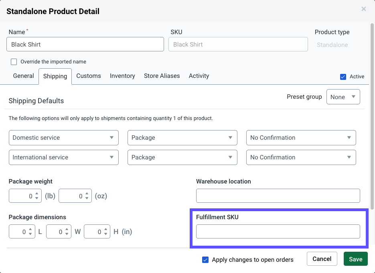Click the Fulfillment SKU input field

[278, 231]
